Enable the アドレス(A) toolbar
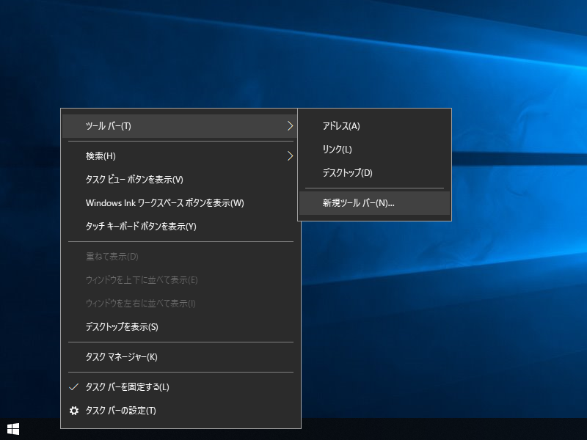 [x=374, y=126]
